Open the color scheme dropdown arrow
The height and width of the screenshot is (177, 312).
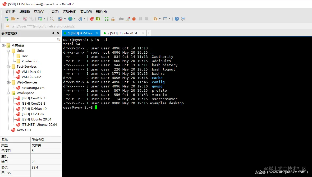(x=65, y=19)
